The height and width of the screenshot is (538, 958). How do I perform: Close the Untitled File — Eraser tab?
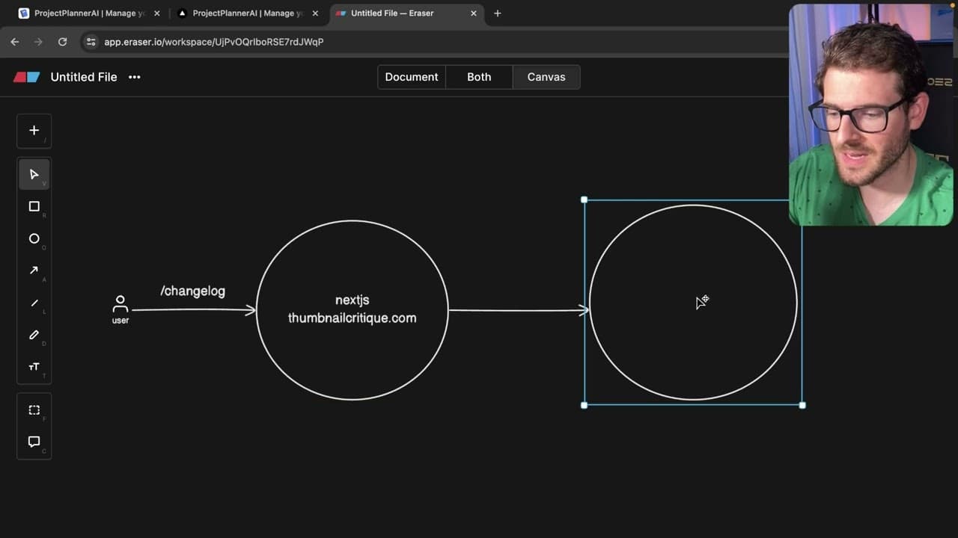(474, 13)
